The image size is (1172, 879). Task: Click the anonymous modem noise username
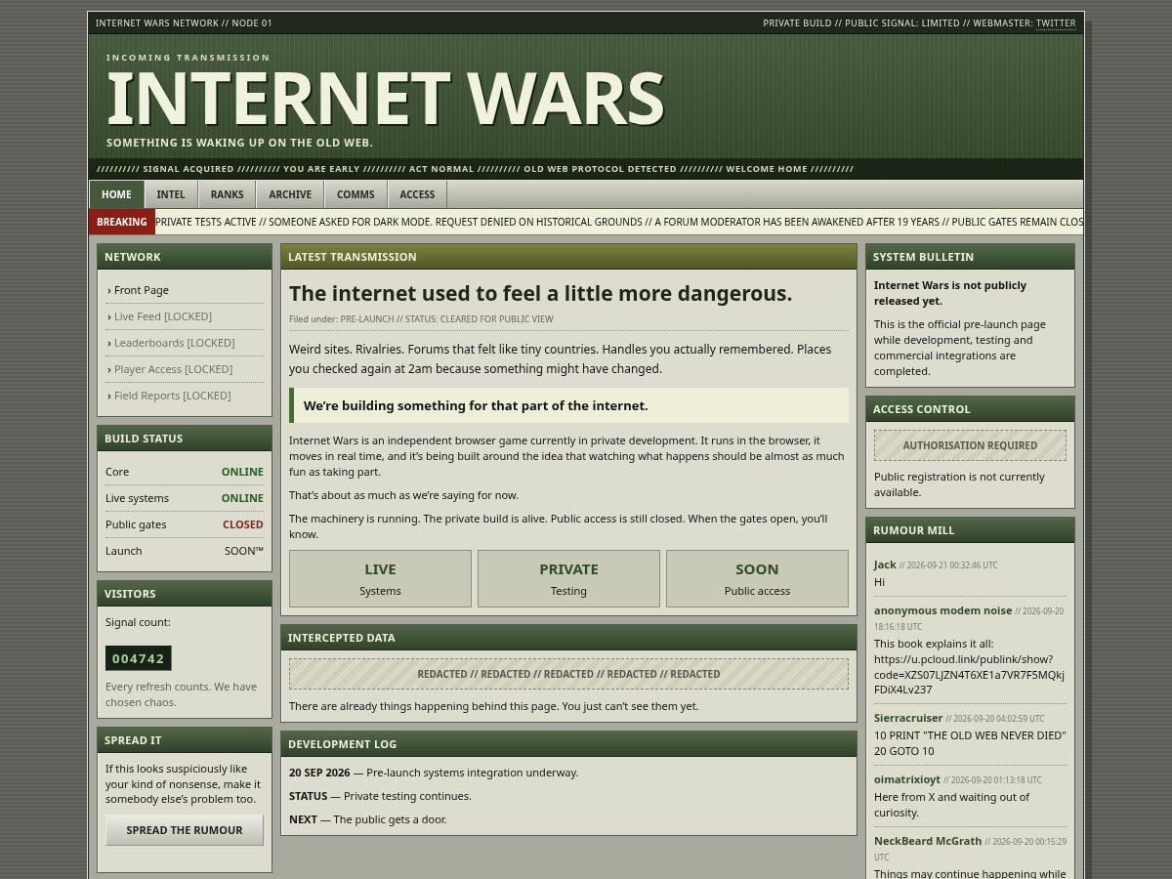942,610
